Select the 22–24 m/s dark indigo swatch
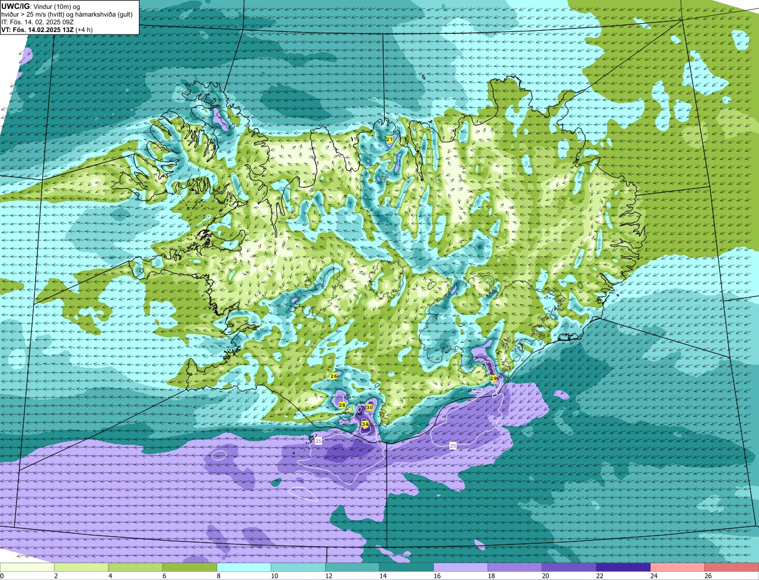759x580 pixels. click(624, 568)
